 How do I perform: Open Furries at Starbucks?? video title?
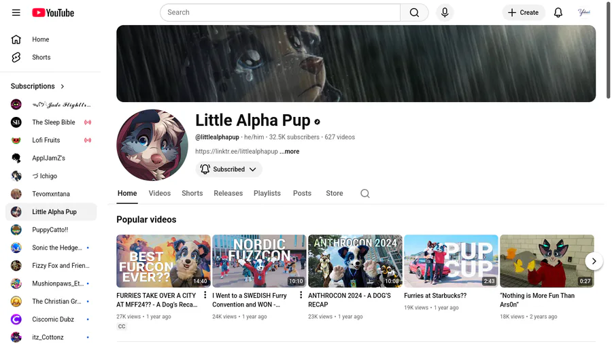[435, 296]
